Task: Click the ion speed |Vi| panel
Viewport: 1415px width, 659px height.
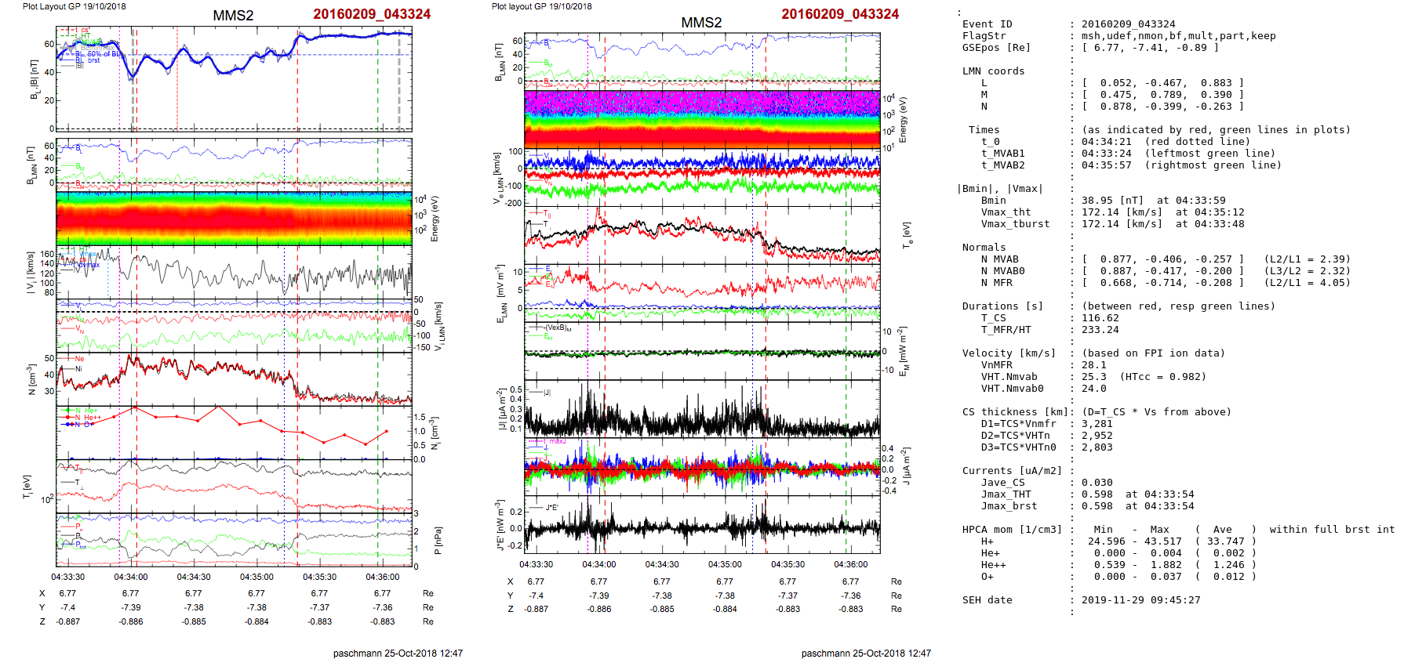Action: point(234,273)
